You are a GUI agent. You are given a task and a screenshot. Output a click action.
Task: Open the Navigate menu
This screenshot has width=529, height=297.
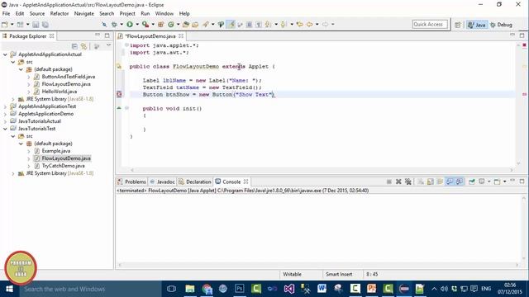[84, 13]
